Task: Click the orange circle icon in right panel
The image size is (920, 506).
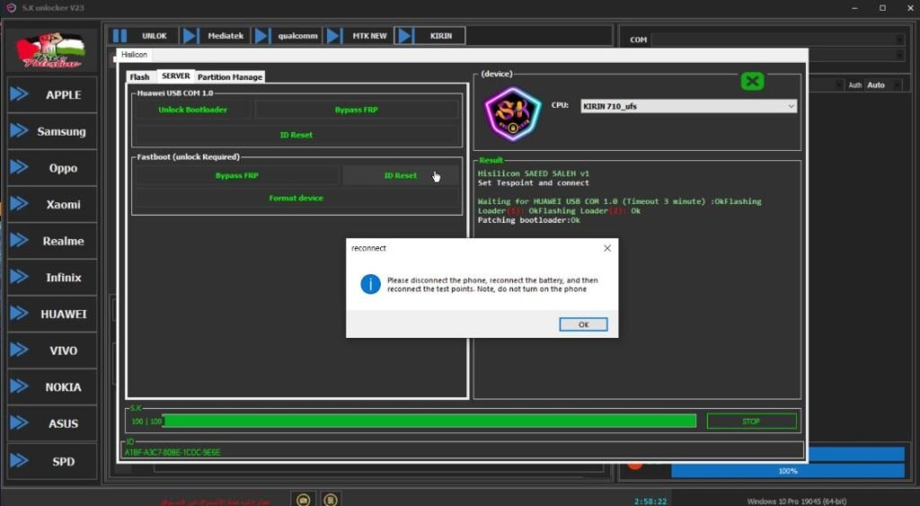Action: tap(635, 464)
